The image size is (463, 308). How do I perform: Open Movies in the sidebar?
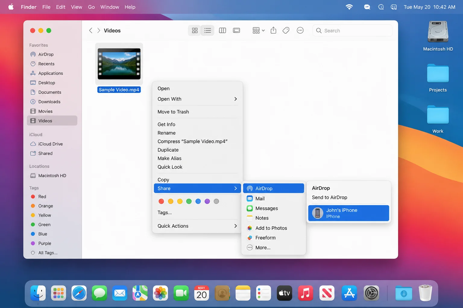click(52, 111)
